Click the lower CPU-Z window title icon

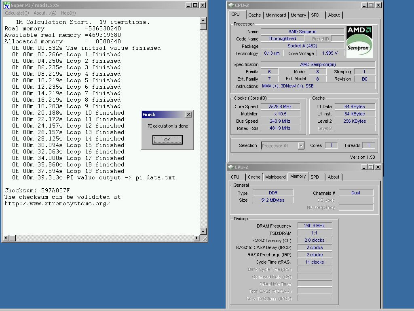231,167
